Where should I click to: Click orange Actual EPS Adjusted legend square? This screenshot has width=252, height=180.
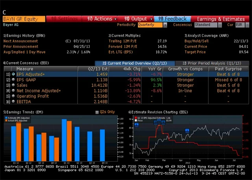point(6,121)
